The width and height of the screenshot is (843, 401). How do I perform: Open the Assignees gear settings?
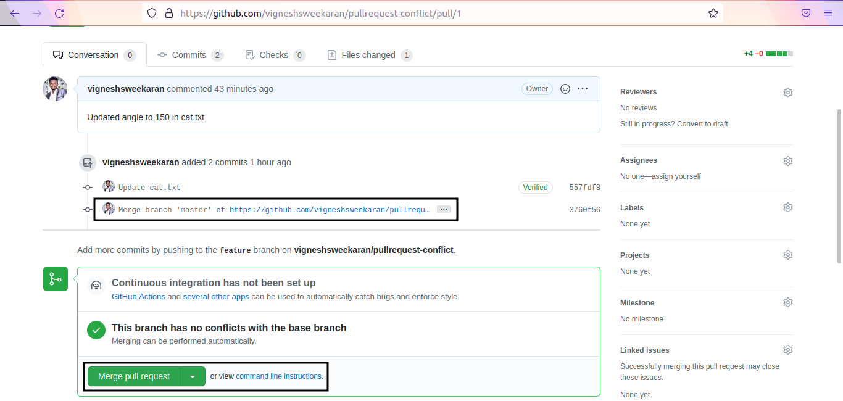click(787, 161)
